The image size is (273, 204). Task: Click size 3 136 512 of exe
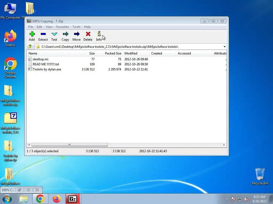point(88,69)
